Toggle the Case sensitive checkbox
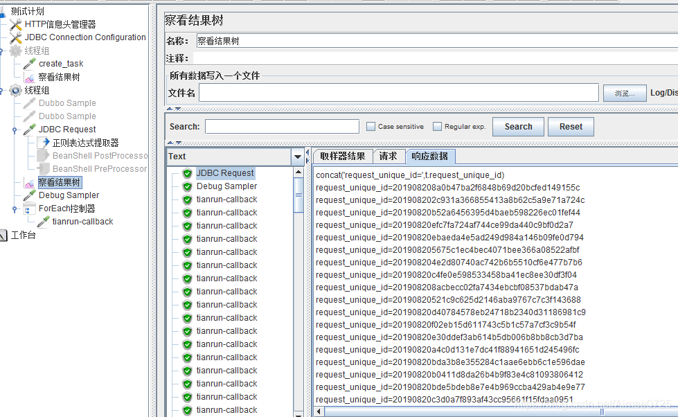 tap(371, 126)
